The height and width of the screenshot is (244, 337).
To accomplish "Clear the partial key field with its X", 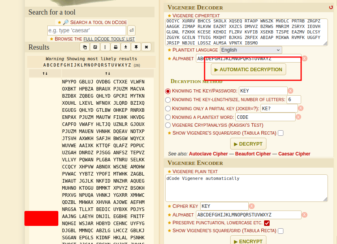I will click(x=301, y=108).
